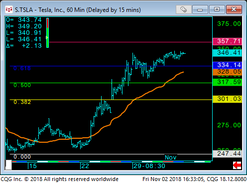The height and width of the screenshot is (183, 247).
Task: Click the 317.59 green Fibonacci price label
Action: [x=227, y=82]
